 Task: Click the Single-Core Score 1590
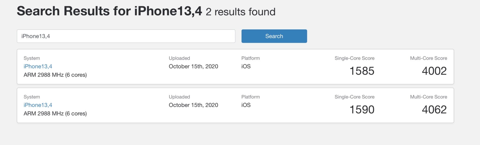point(362,109)
